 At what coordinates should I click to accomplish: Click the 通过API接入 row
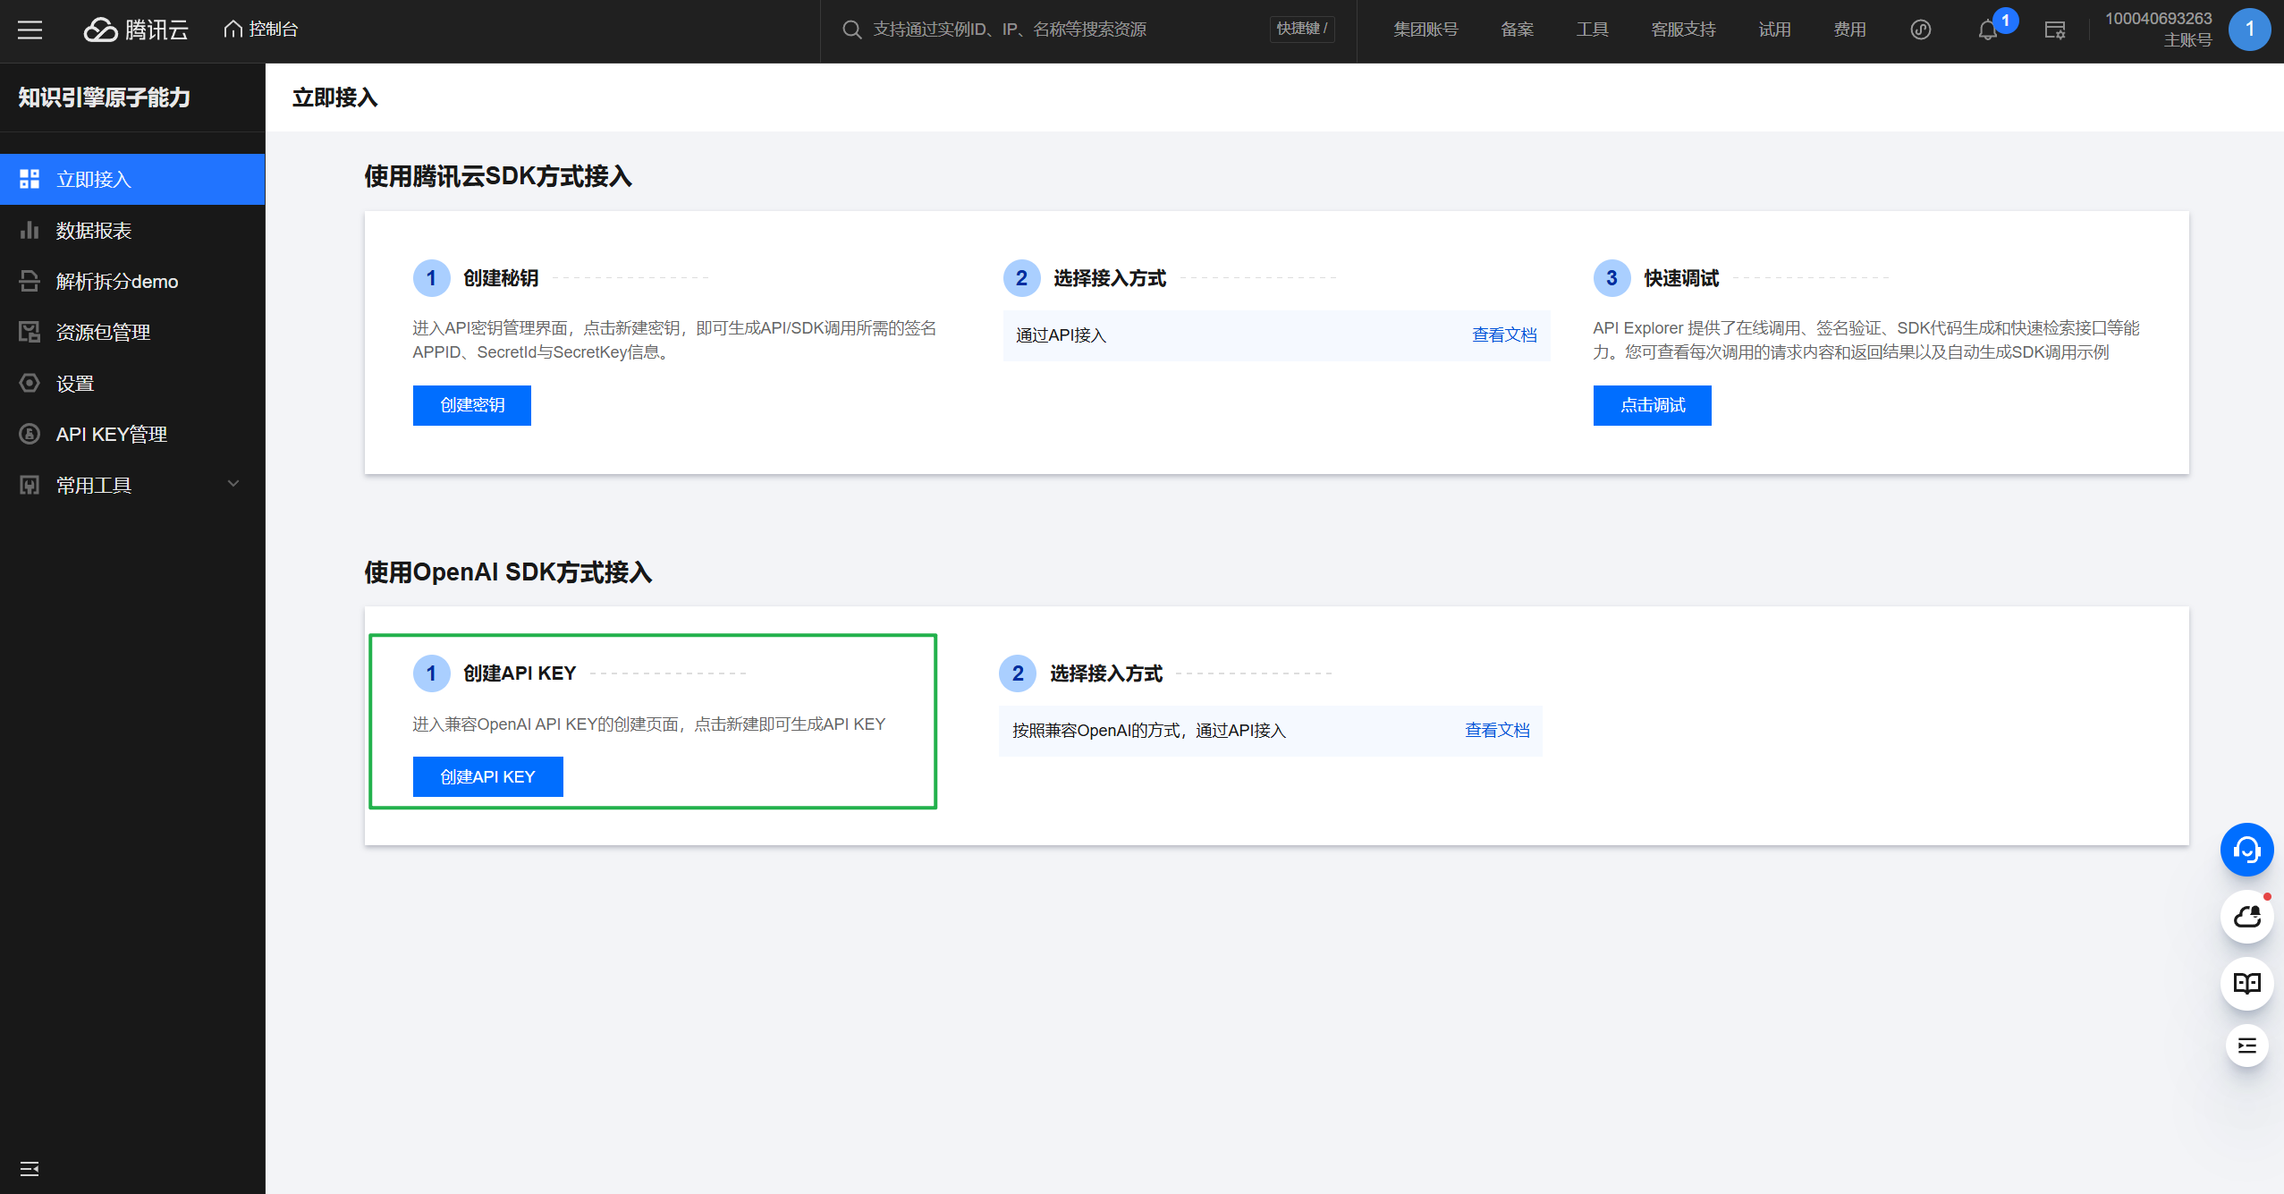(1276, 335)
